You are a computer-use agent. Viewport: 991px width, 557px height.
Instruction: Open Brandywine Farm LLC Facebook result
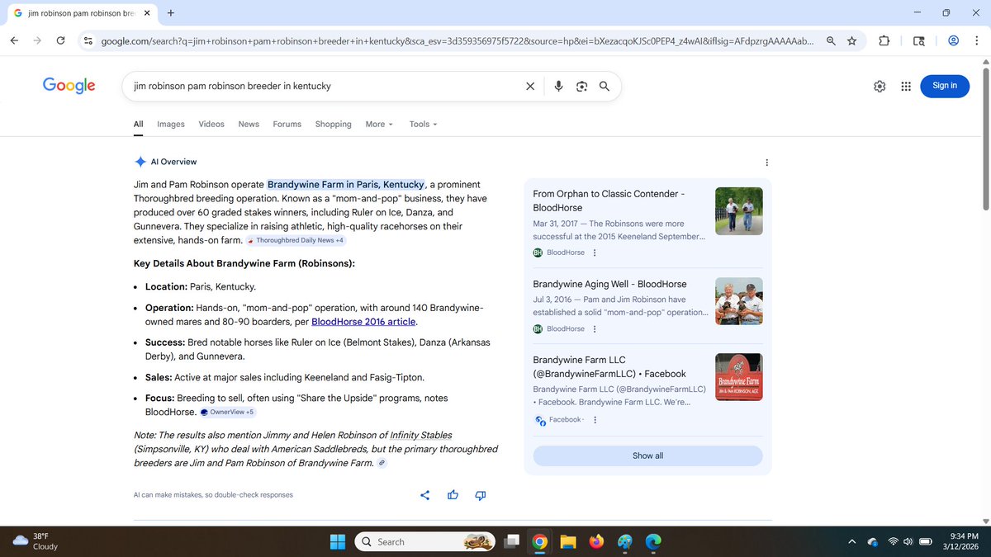(609, 367)
